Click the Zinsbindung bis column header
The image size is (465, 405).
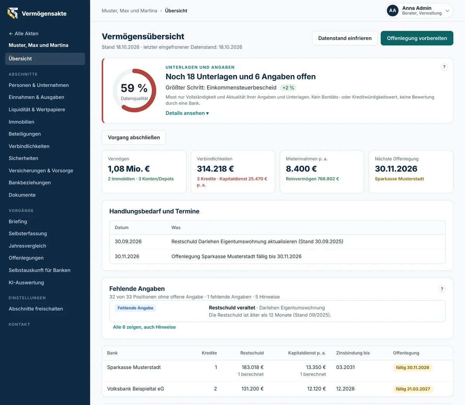[x=353, y=353]
